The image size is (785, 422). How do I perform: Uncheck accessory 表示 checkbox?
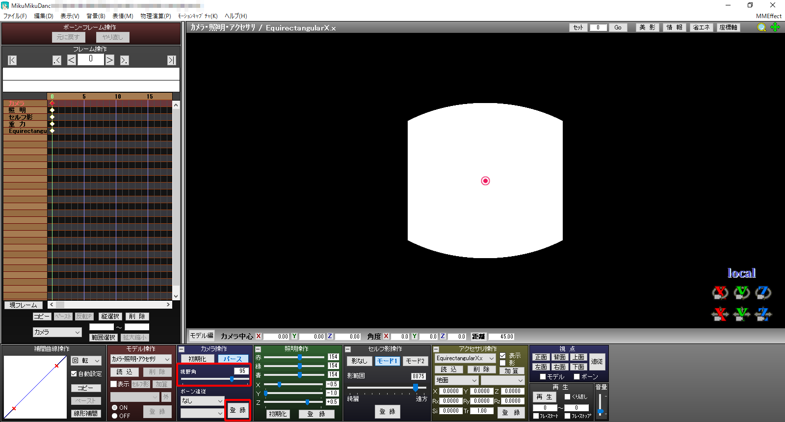click(502, 356)
